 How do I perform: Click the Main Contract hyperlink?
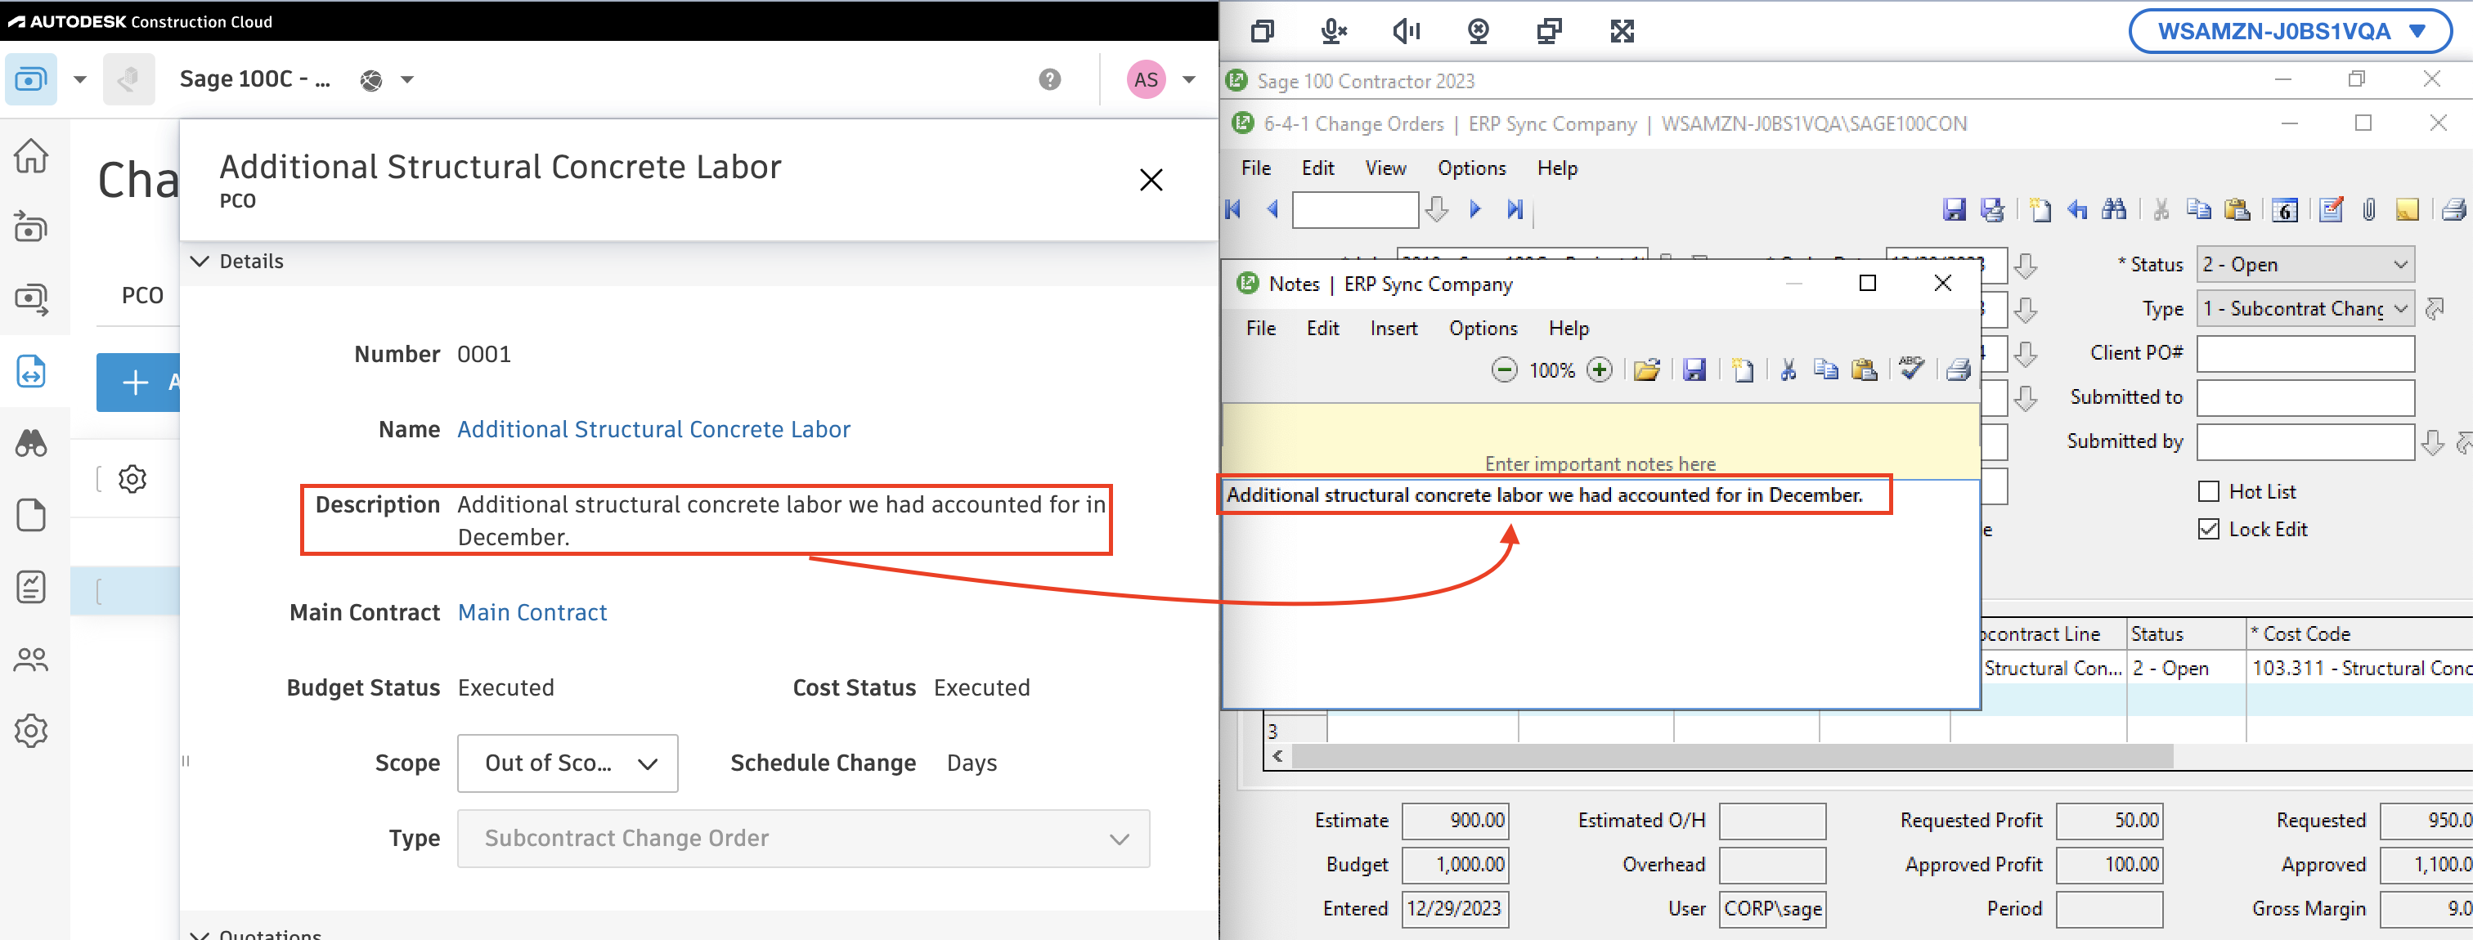coord(532,611)
